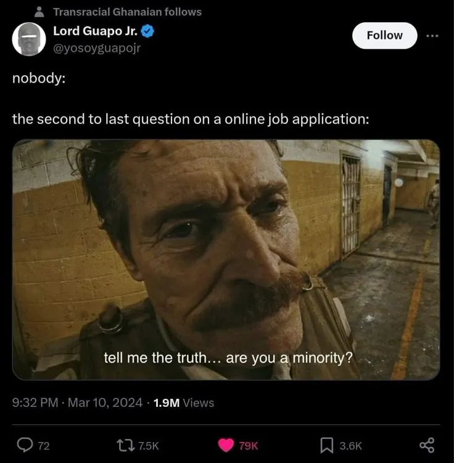View the 1.9M Views analytics
Viewport: 454px width, 463px height.
(x=183, y=403)
